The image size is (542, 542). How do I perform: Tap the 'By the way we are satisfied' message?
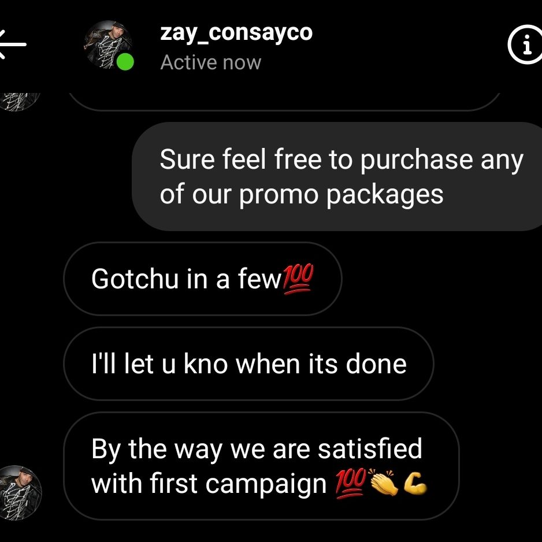261,466
